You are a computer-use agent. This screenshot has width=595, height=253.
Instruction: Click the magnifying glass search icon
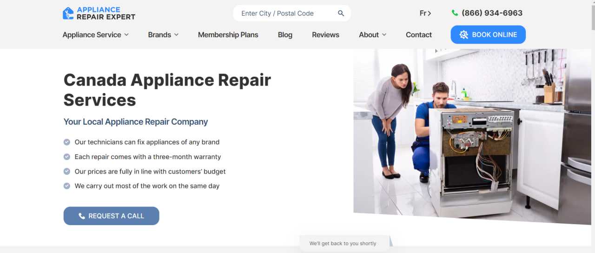point(341,13)
